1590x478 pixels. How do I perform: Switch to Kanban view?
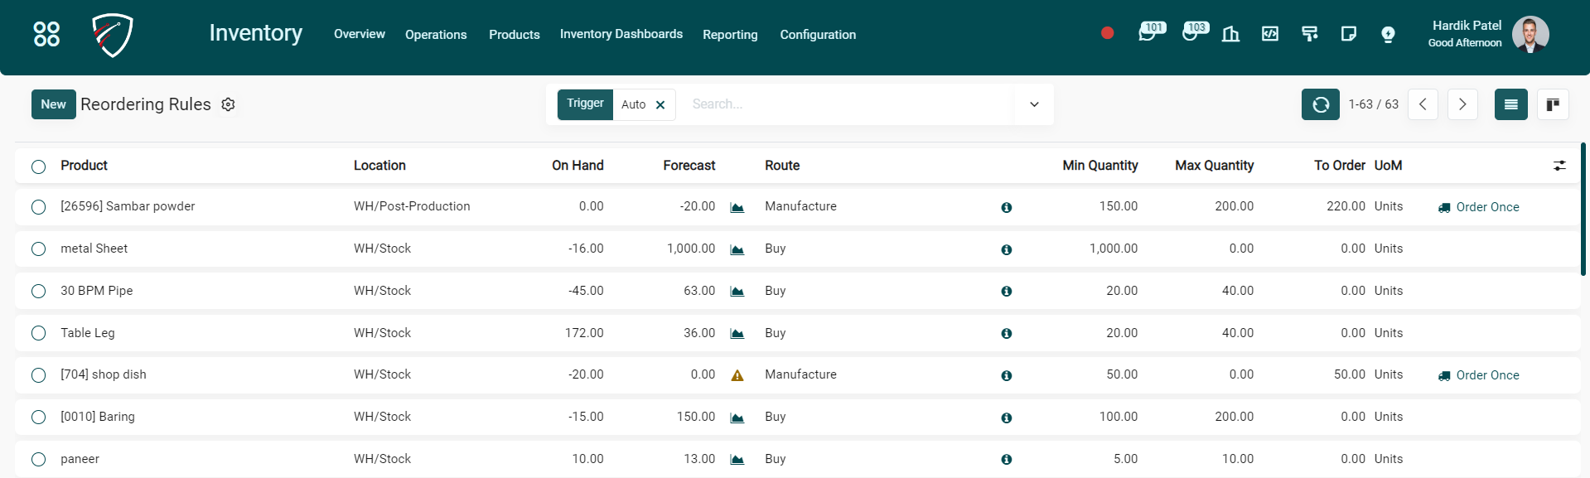pyautogui.click(x=1552, y=104)
